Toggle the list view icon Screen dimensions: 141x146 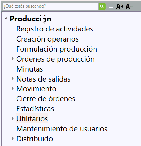coord(110,6)
